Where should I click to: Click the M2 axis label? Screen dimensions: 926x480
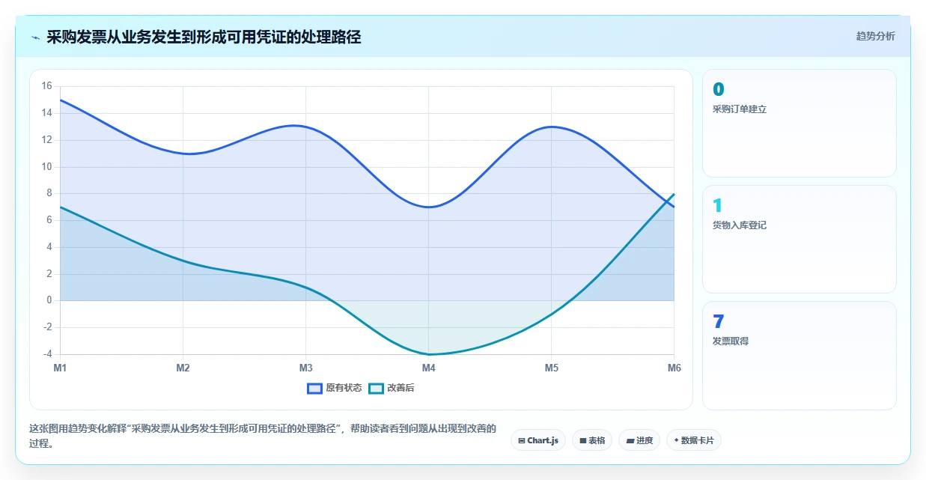[183, 368]
